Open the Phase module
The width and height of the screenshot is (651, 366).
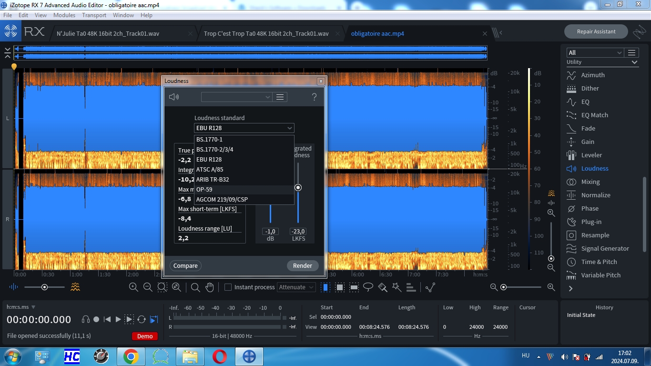tap(590, 208)
